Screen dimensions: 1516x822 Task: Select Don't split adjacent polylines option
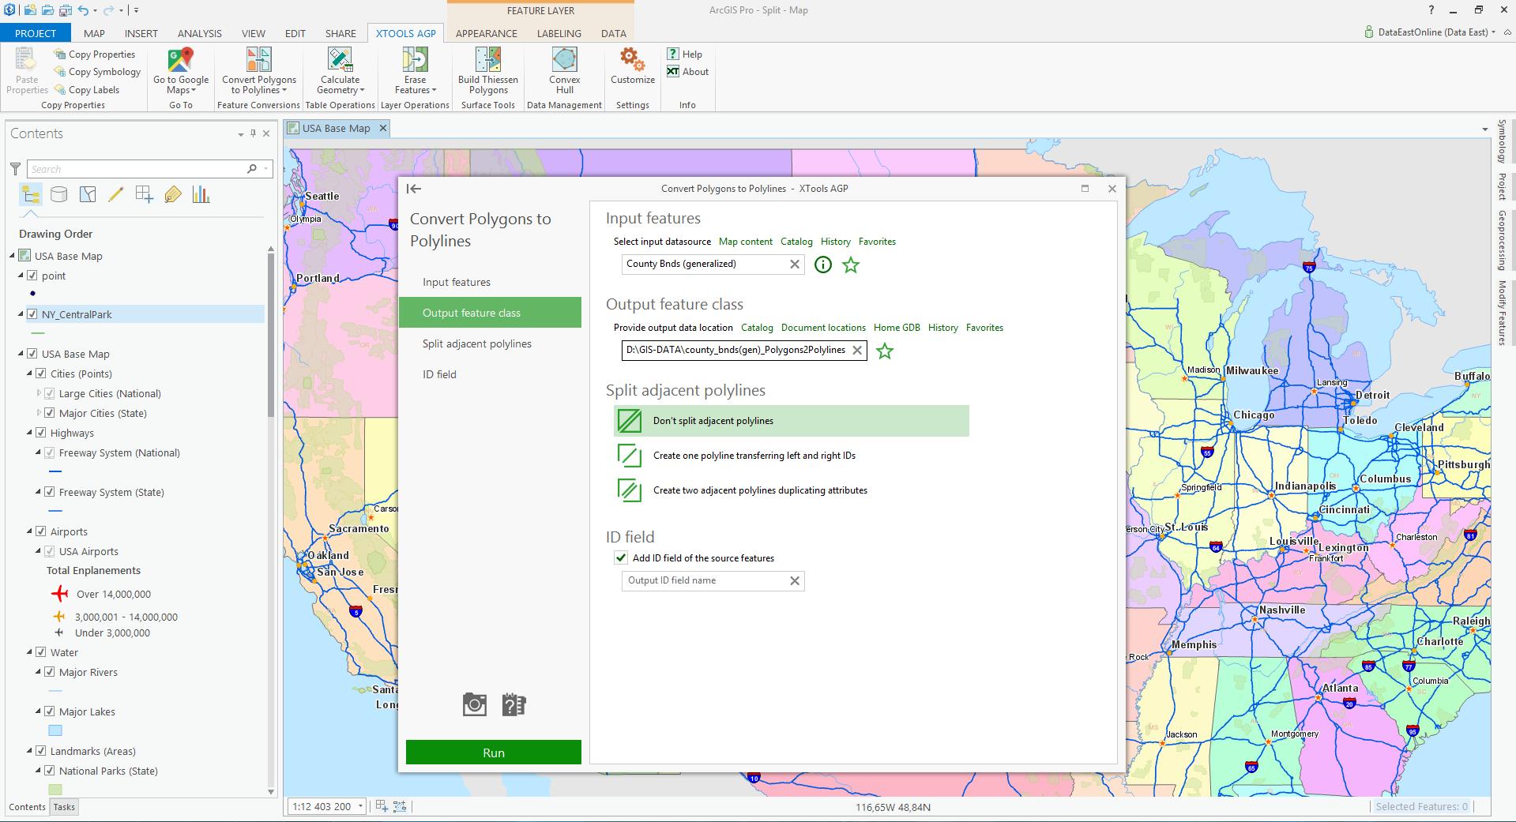click(x=792, y=421)
